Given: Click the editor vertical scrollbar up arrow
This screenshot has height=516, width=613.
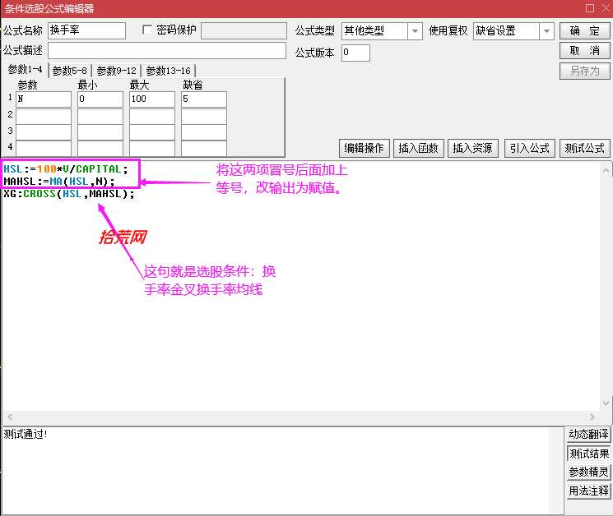Looking at the screenshot, I should coord(606,170).
